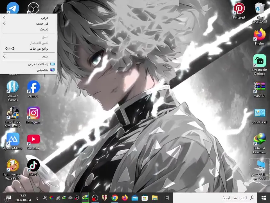Select the Recycle Bin (سلة المحذوفات) icon
The width and height of the screenshot is (270, 203).
point(260,13)
